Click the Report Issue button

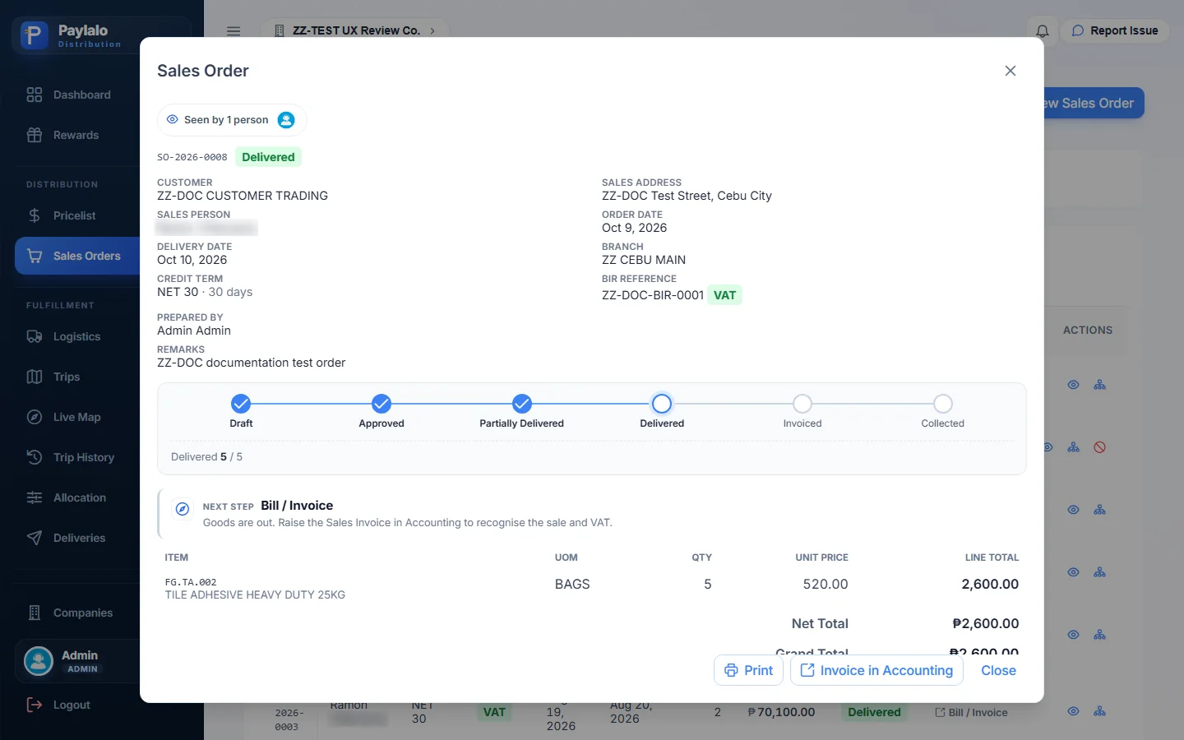tap(1115, 30)
